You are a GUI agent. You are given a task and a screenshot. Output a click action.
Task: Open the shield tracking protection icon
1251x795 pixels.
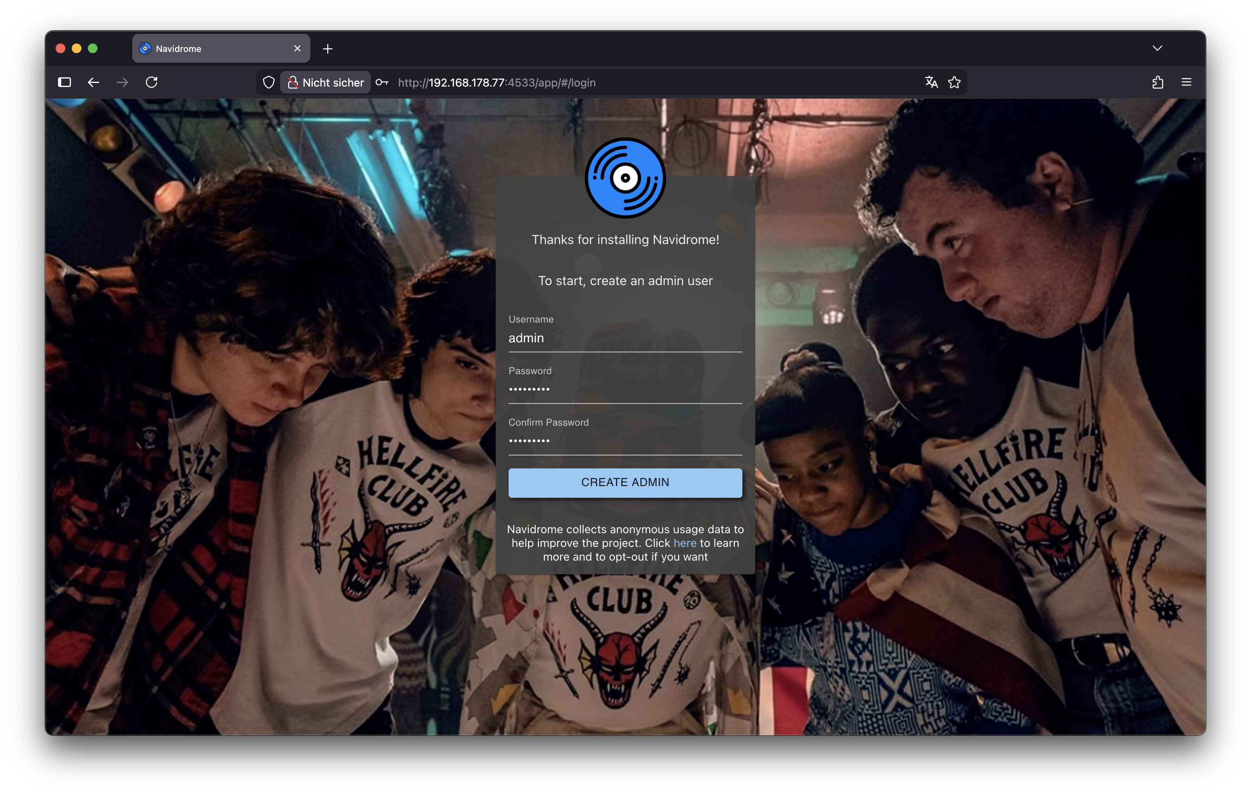268,82
